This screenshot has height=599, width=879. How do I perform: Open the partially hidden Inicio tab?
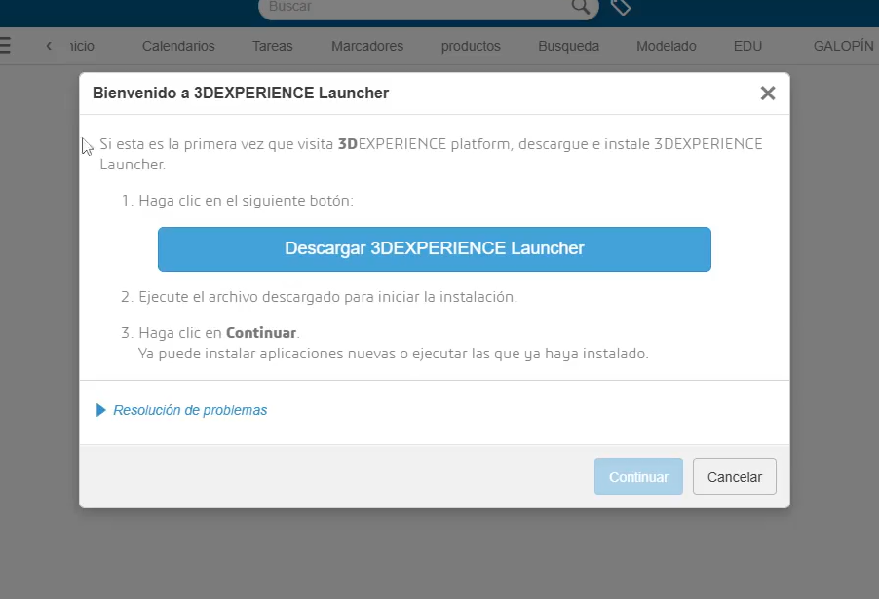tap(81, 46)
